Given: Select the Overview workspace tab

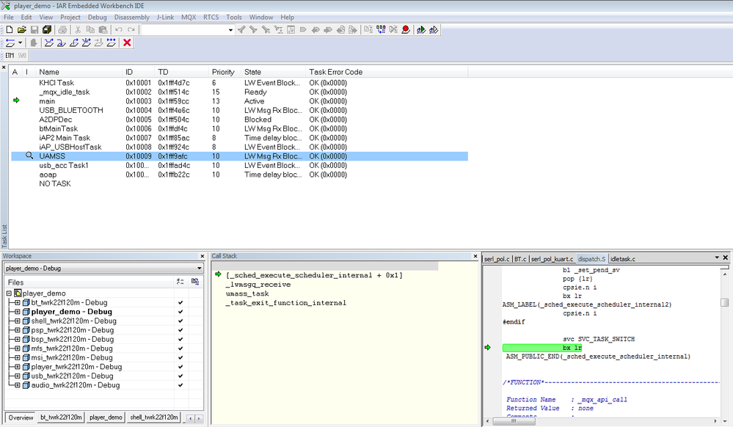Looking at the screenshot, I should click(21, 417).
